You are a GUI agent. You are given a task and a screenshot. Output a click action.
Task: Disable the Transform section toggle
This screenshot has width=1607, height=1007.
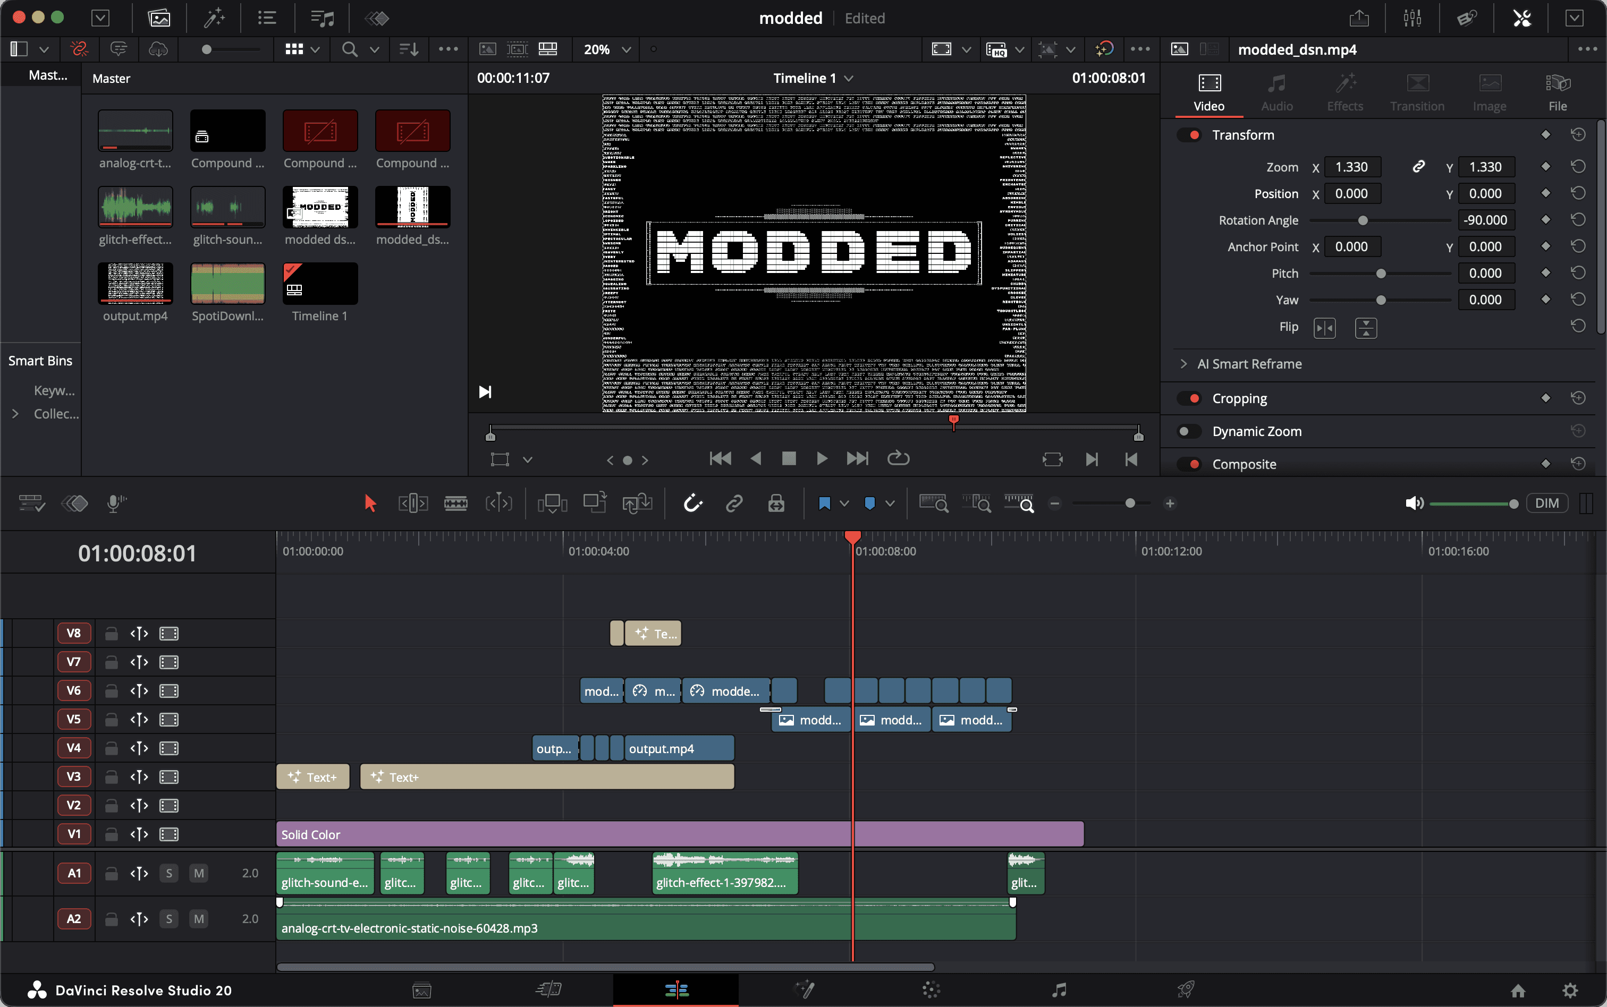tap(1189, 135)
